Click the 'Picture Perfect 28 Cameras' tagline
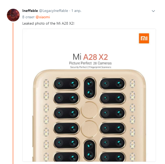Viewport: 165px width, 164px height. point(90,63)
